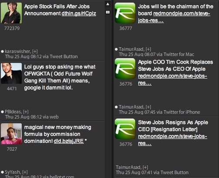
Task: Open karaswisher's profile photo
Action: pyautogui.click(x=11, y=13)
